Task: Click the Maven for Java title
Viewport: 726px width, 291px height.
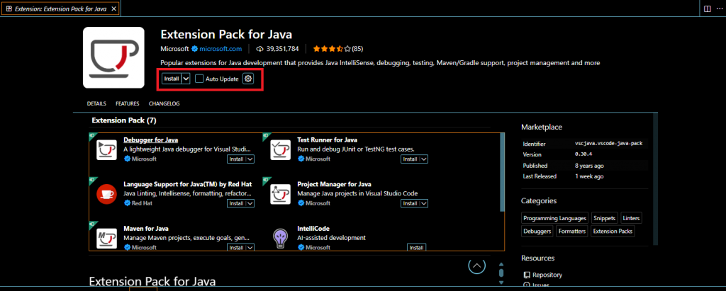Action: 146,229
